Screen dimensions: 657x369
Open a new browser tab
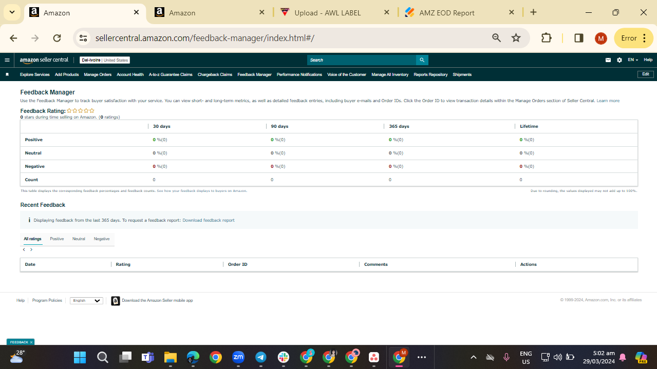[533, 12]
